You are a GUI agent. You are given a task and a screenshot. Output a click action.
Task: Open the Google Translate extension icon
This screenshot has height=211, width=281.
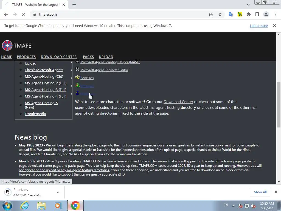231,14
